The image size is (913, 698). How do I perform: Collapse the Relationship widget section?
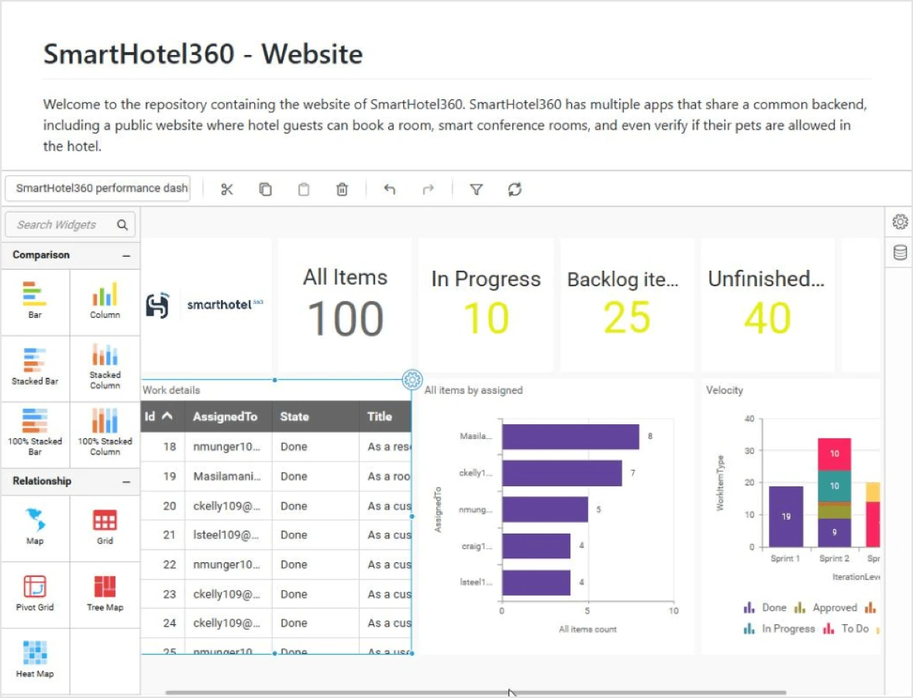point(126,482)
